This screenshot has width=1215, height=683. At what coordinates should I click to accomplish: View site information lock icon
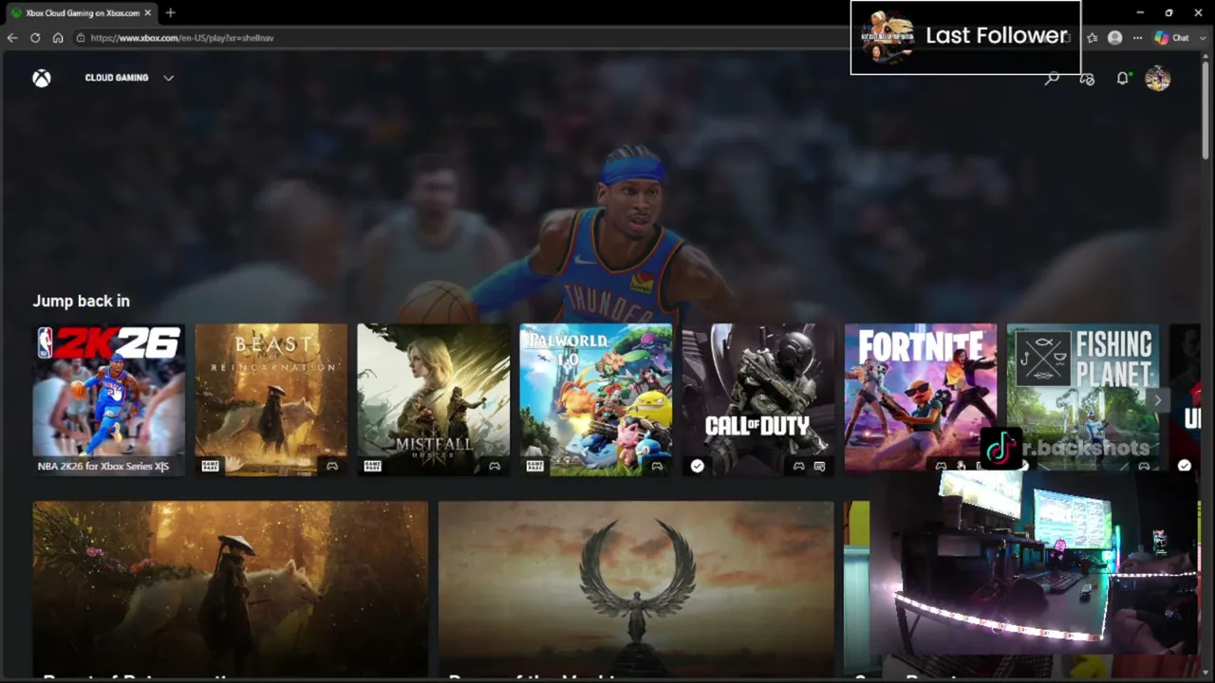coord(81,38)
